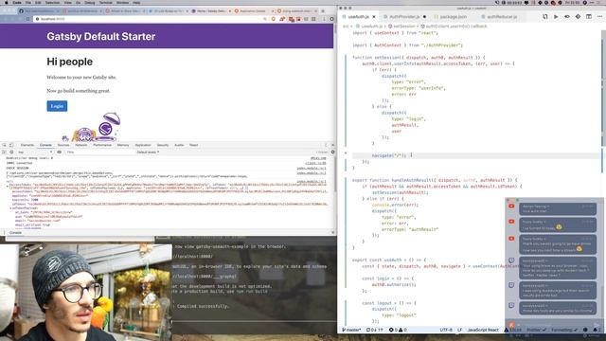Click the useAuth.js breadcrumb item
Viewport: 606px width, 341px height.
(369, 27)
